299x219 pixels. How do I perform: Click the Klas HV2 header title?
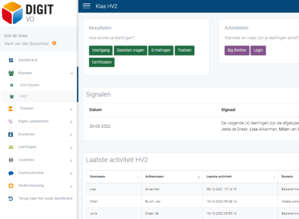[106, 6]
